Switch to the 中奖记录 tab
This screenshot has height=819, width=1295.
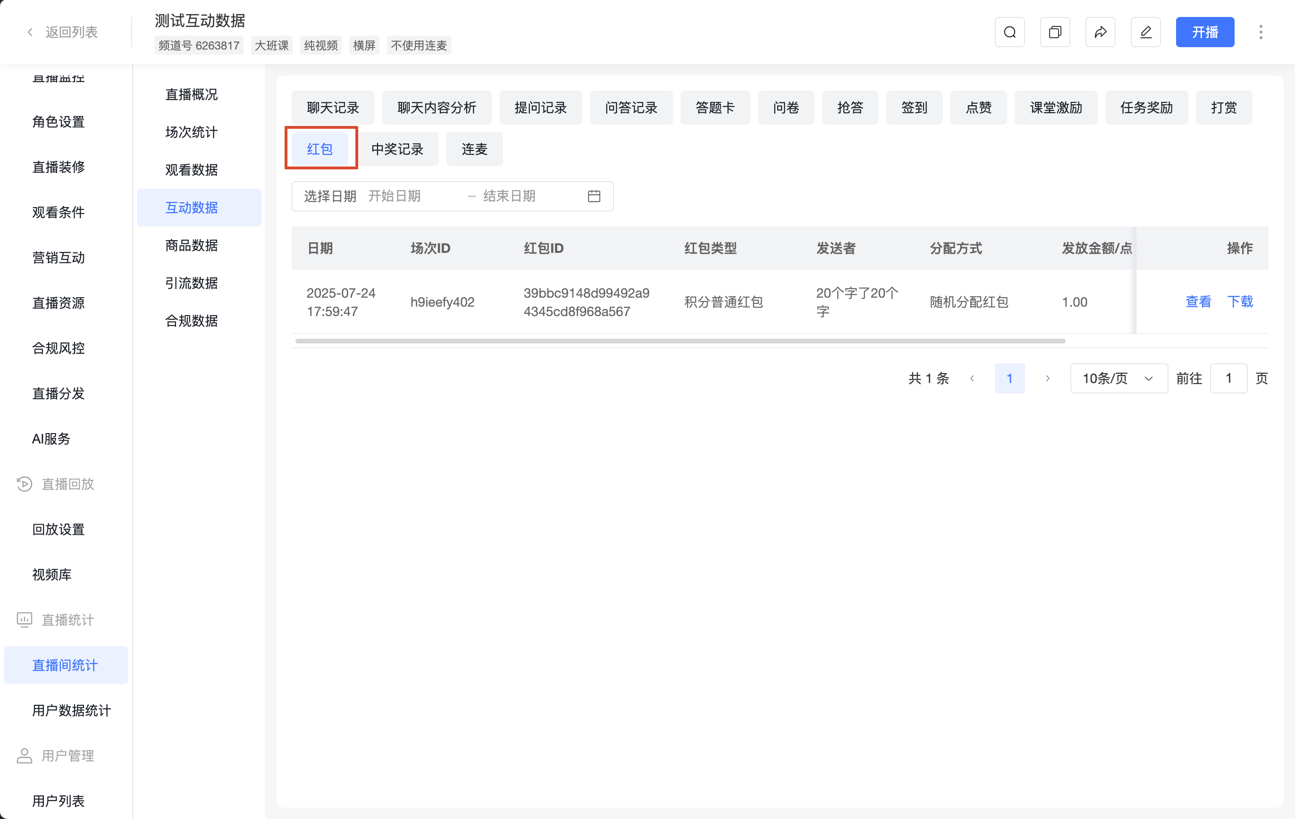397,149
